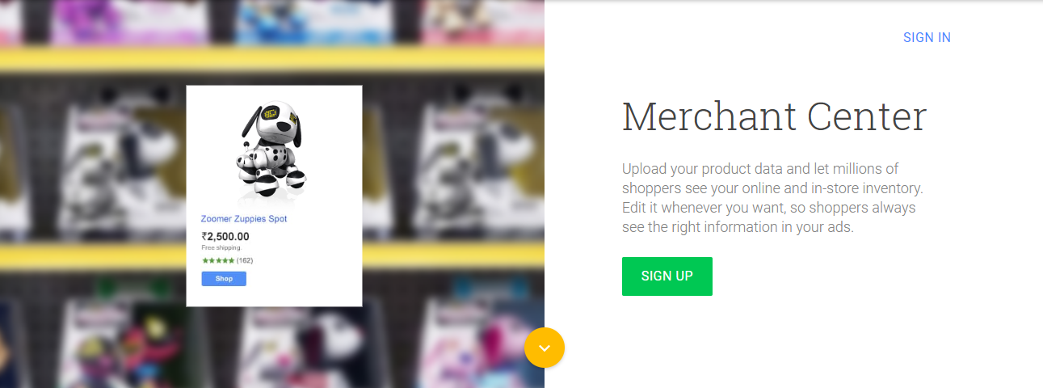Screen dimensions: 1043x388
Task: Click the ₹2,500.00 price text
Action: [225, 237]
